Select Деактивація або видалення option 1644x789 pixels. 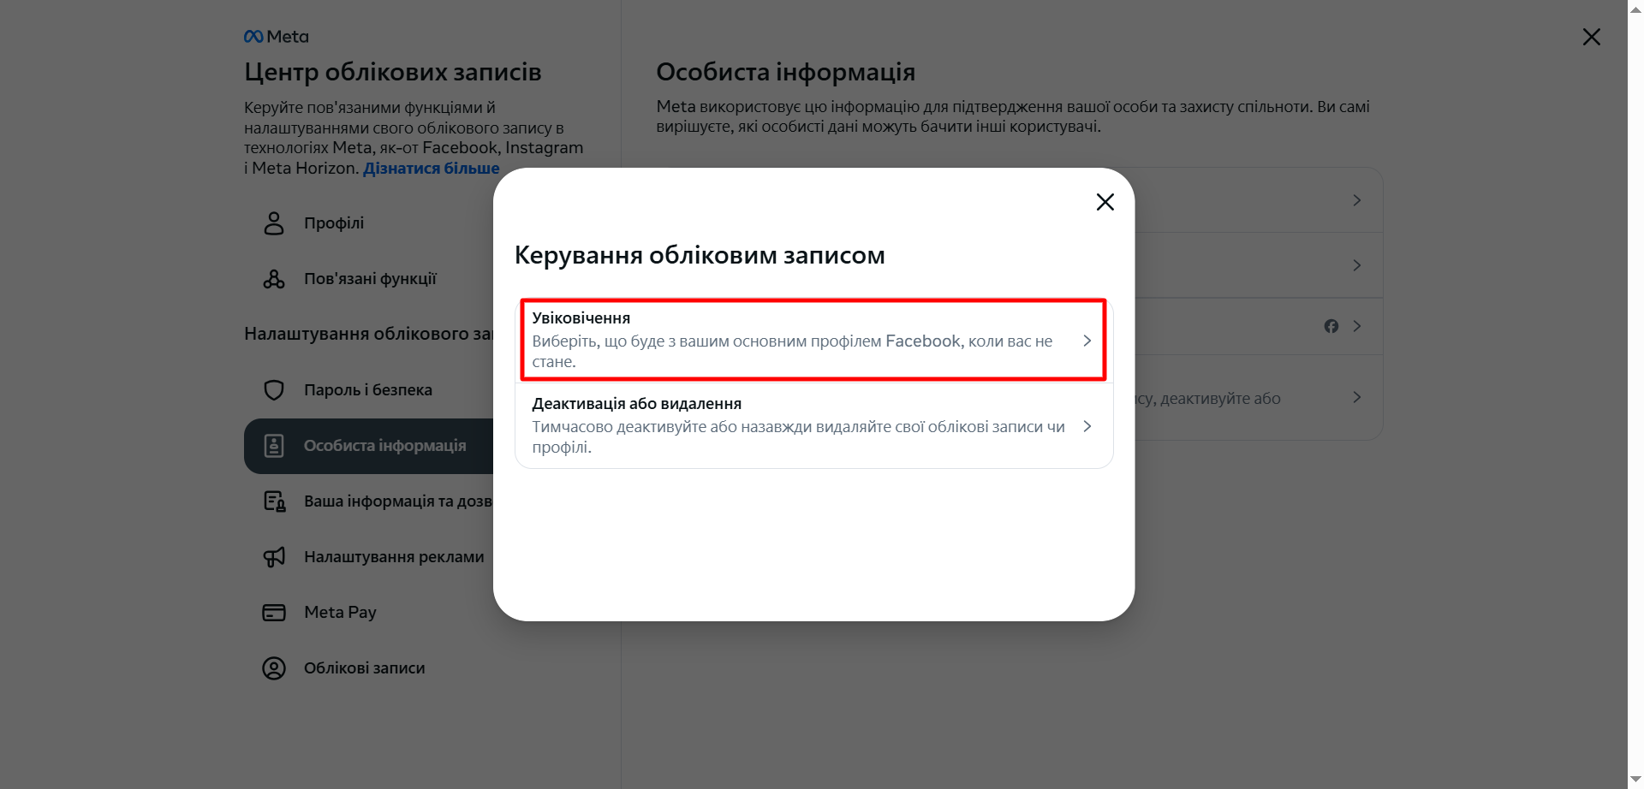click(x=798, y=425)
